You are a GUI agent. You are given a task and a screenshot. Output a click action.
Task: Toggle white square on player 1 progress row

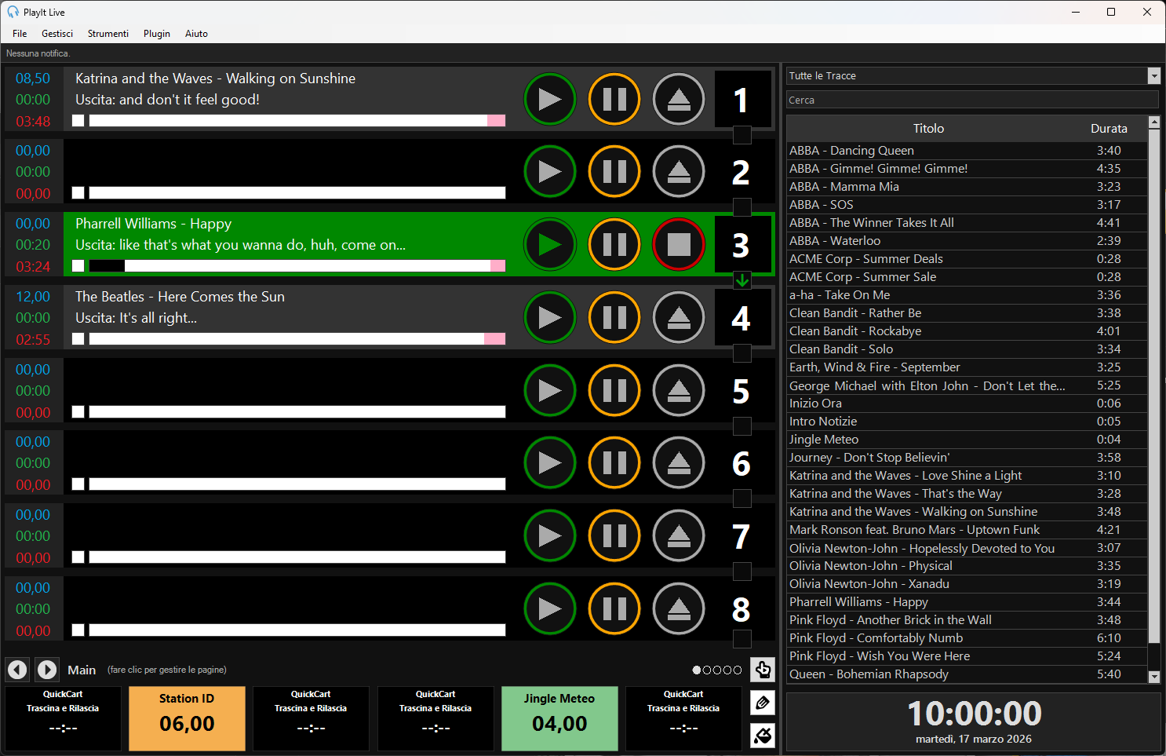pos(78,120)
